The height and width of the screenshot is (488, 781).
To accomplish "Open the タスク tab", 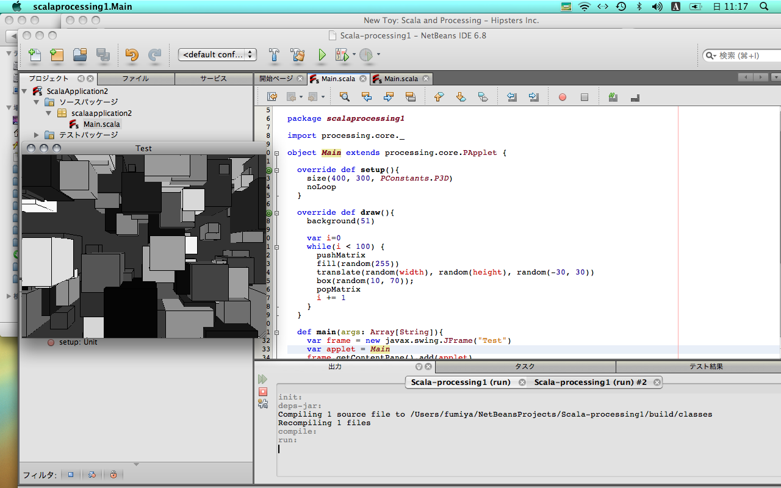I will (525, 367).
